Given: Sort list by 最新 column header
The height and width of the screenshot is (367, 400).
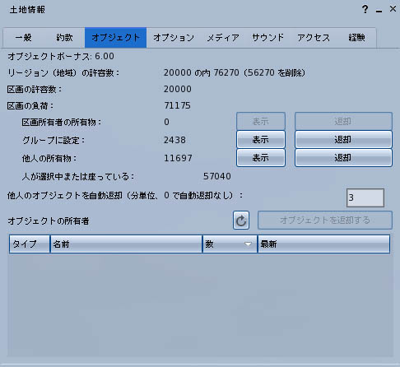Looking at the screenshot, I should pyautogui.click(x=323, y=244).
